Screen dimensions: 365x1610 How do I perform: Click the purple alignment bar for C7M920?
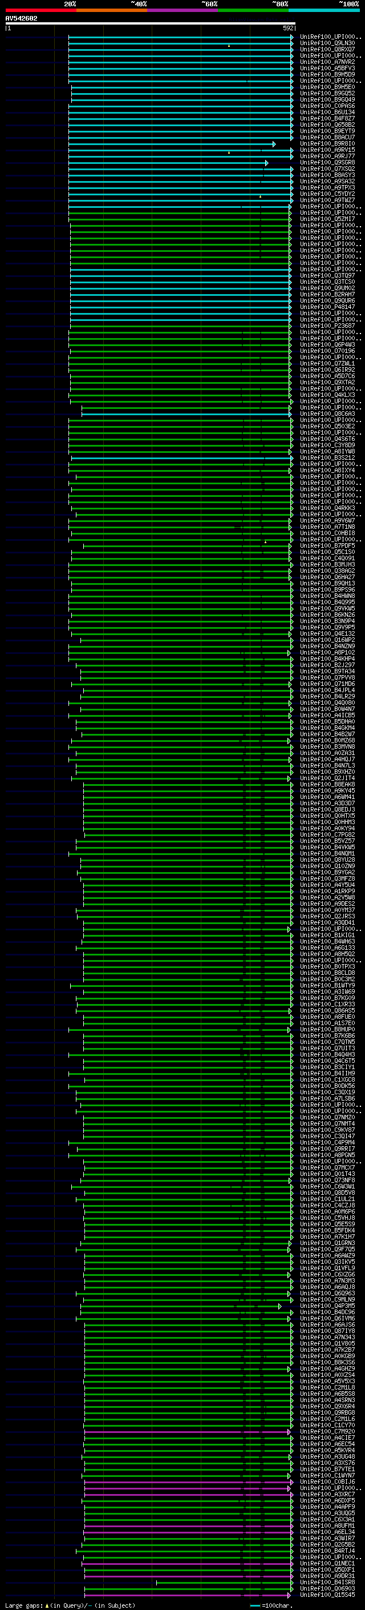(187, 1432)
